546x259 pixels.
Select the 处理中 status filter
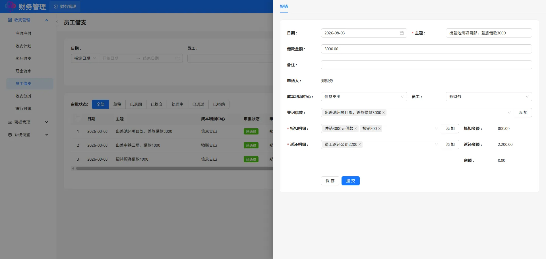click(177, 104)
